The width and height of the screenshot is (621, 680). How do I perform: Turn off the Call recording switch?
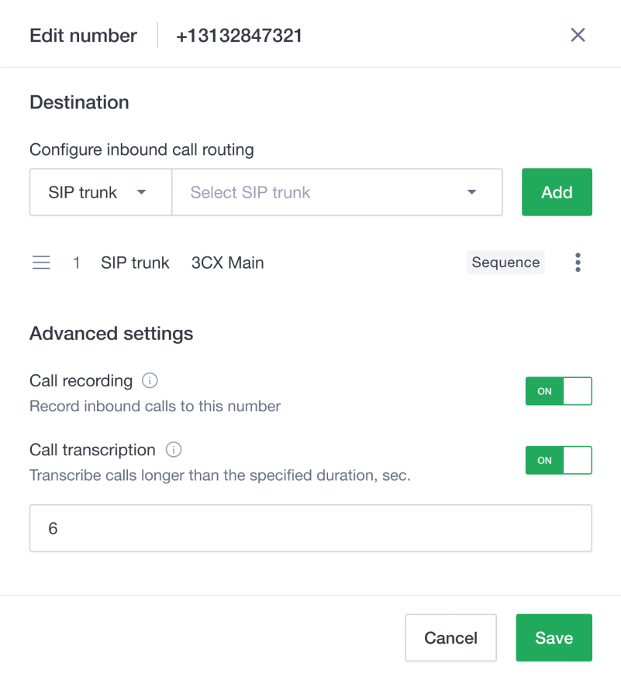pos(558,391)
